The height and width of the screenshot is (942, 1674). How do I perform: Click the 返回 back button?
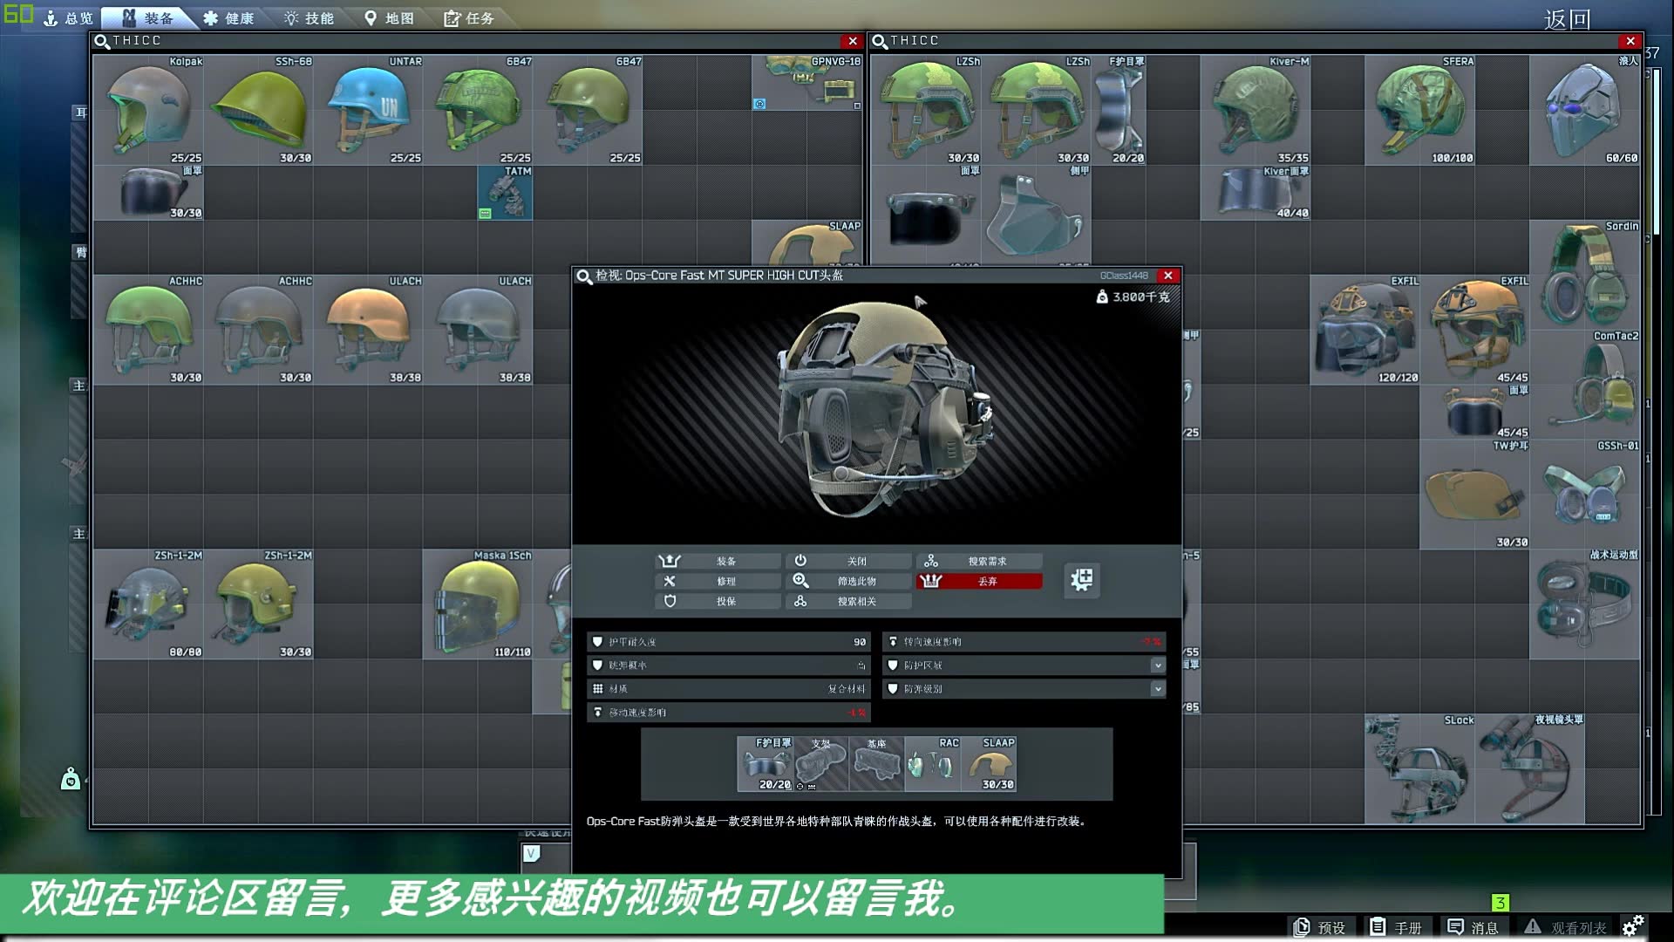[1567, 19]
